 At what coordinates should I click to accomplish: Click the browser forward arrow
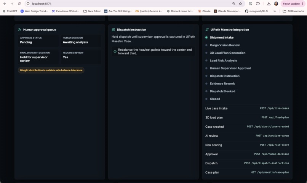pos(12,4)
